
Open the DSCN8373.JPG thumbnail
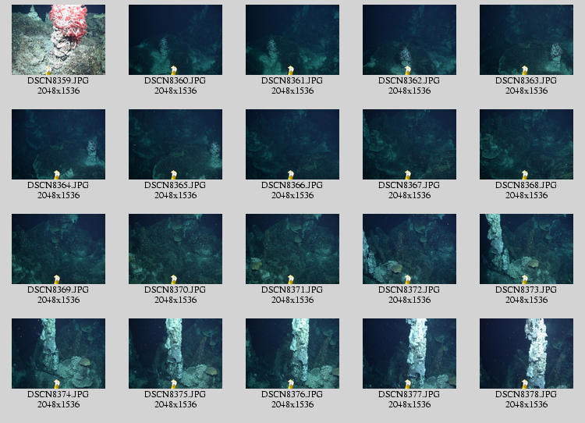pyautogui.click(x=526, y=249)
